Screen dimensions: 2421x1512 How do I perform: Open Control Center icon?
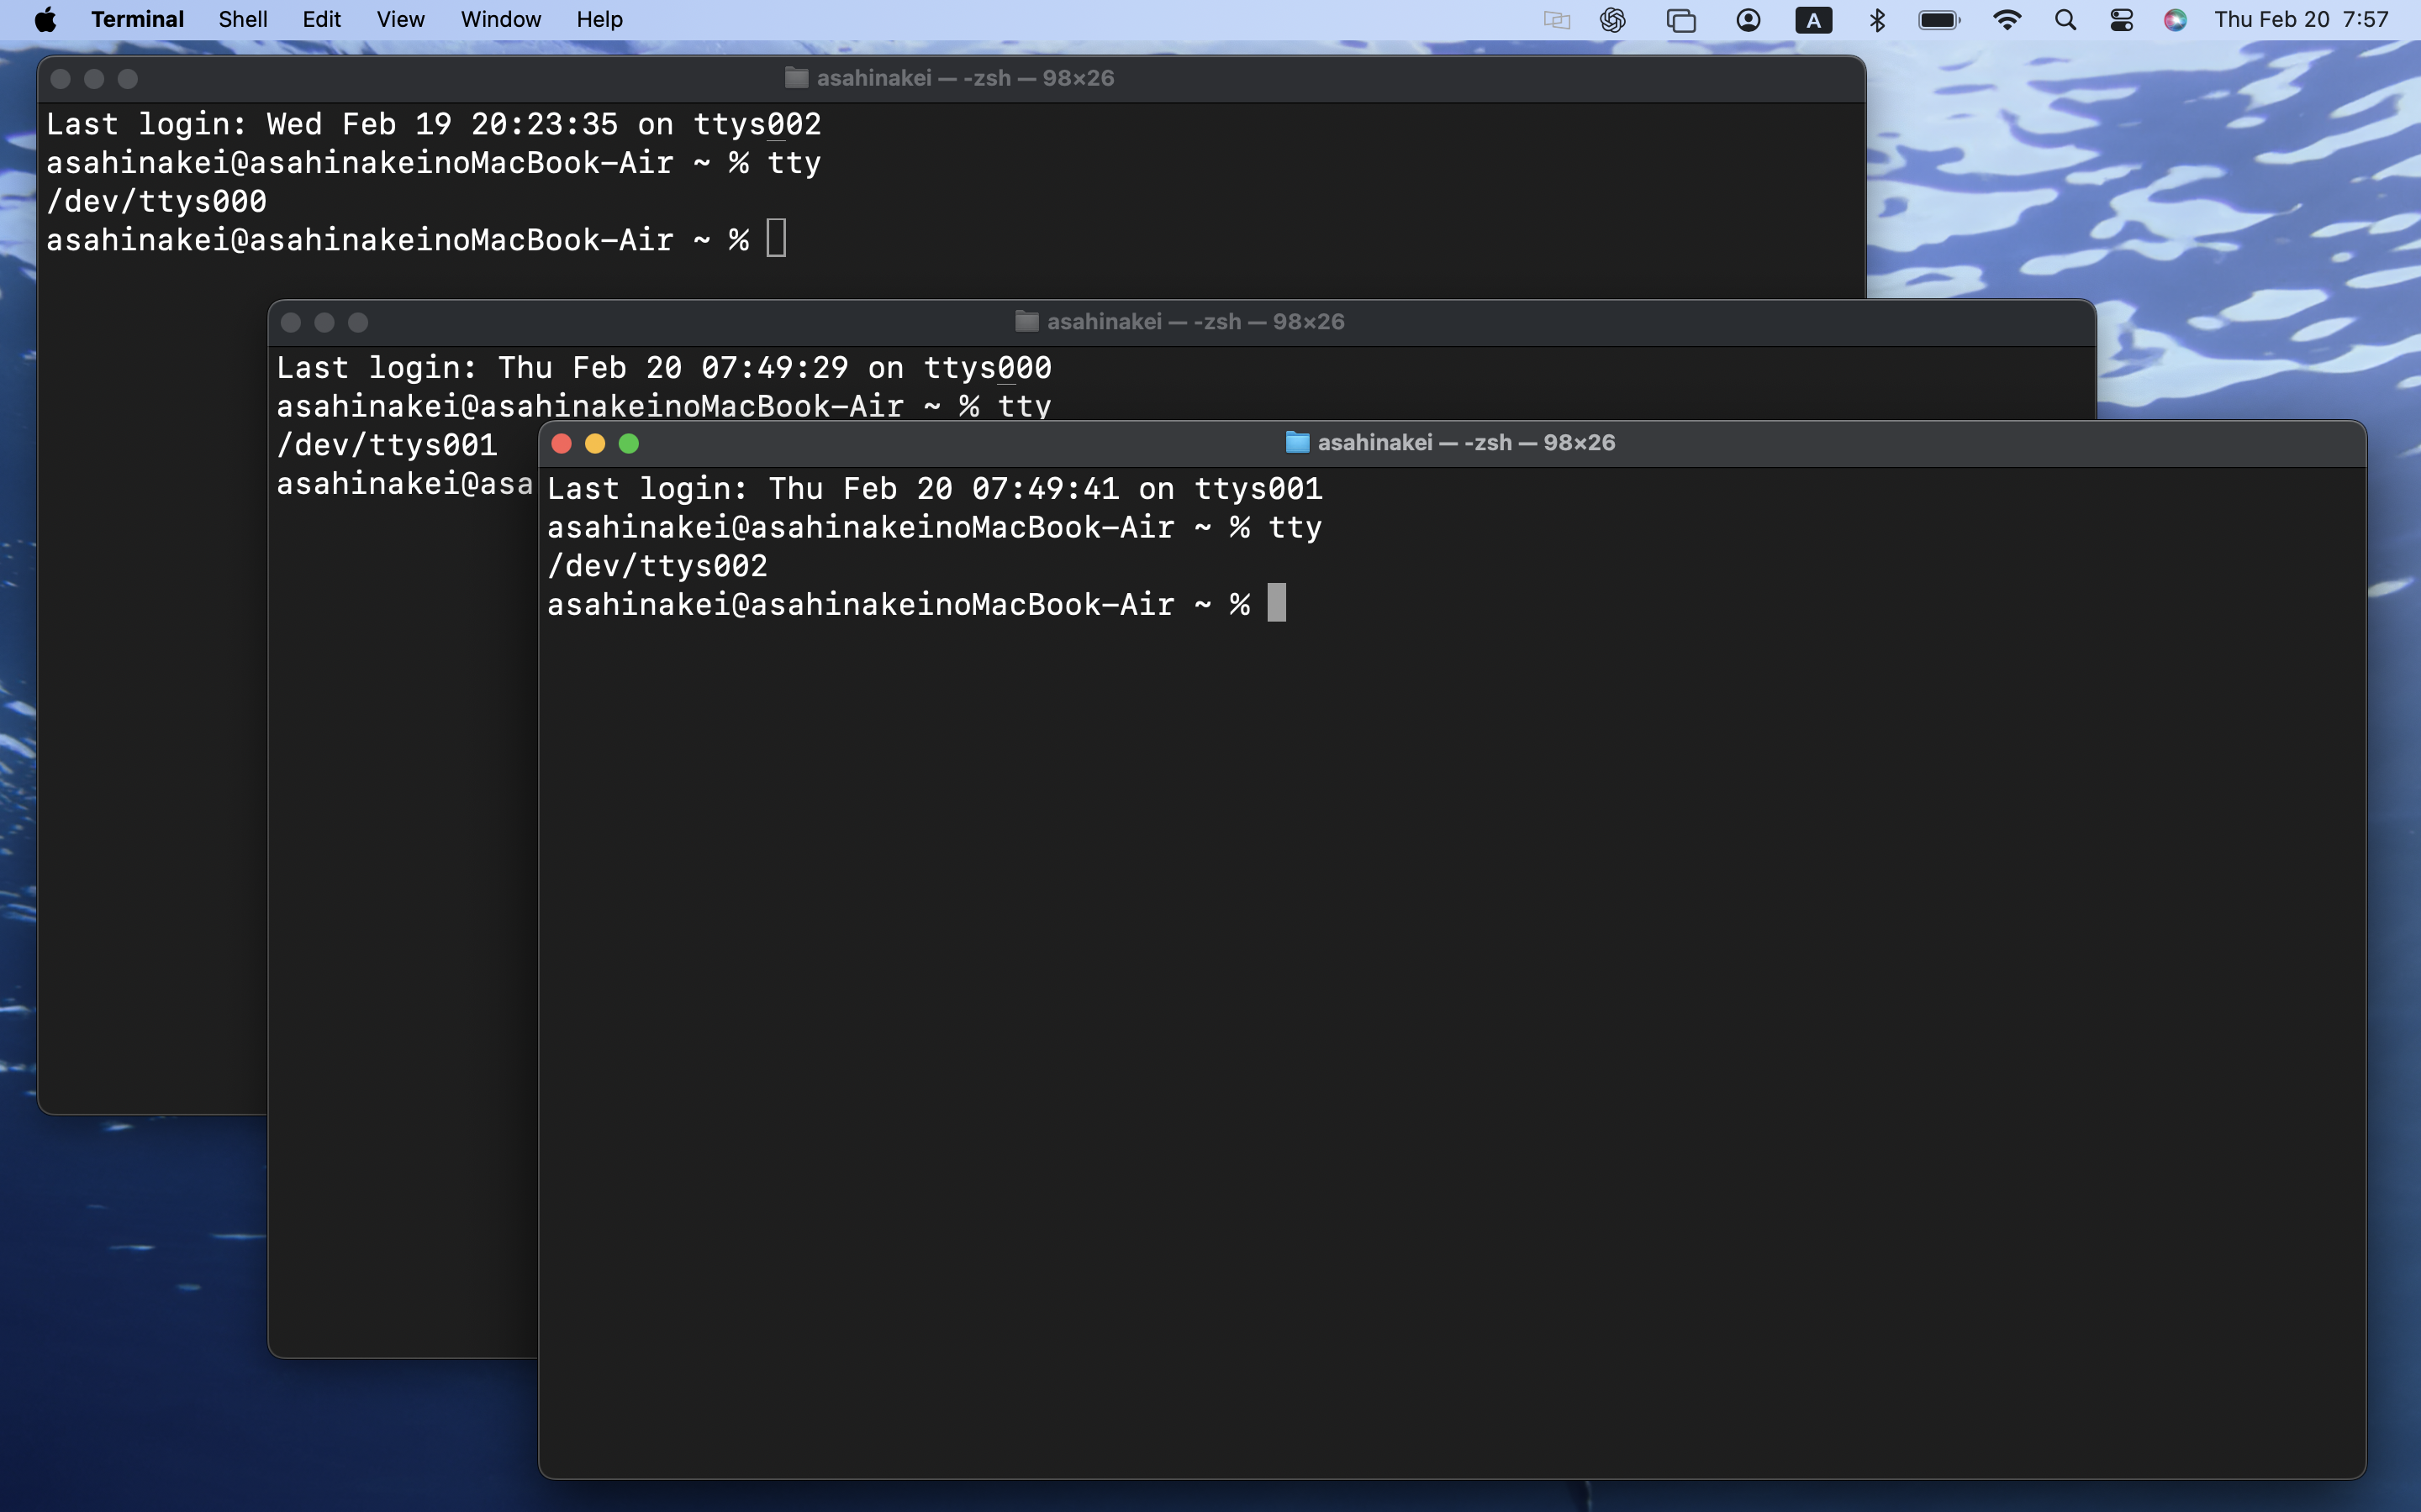(2121, 20)
